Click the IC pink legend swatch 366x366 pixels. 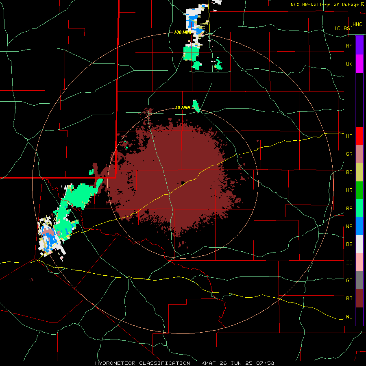click(x=359, y=262)
